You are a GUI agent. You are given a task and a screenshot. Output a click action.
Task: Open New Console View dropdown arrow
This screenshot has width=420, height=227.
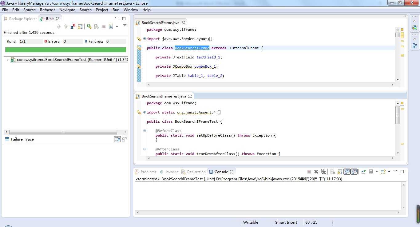[389, 172]
